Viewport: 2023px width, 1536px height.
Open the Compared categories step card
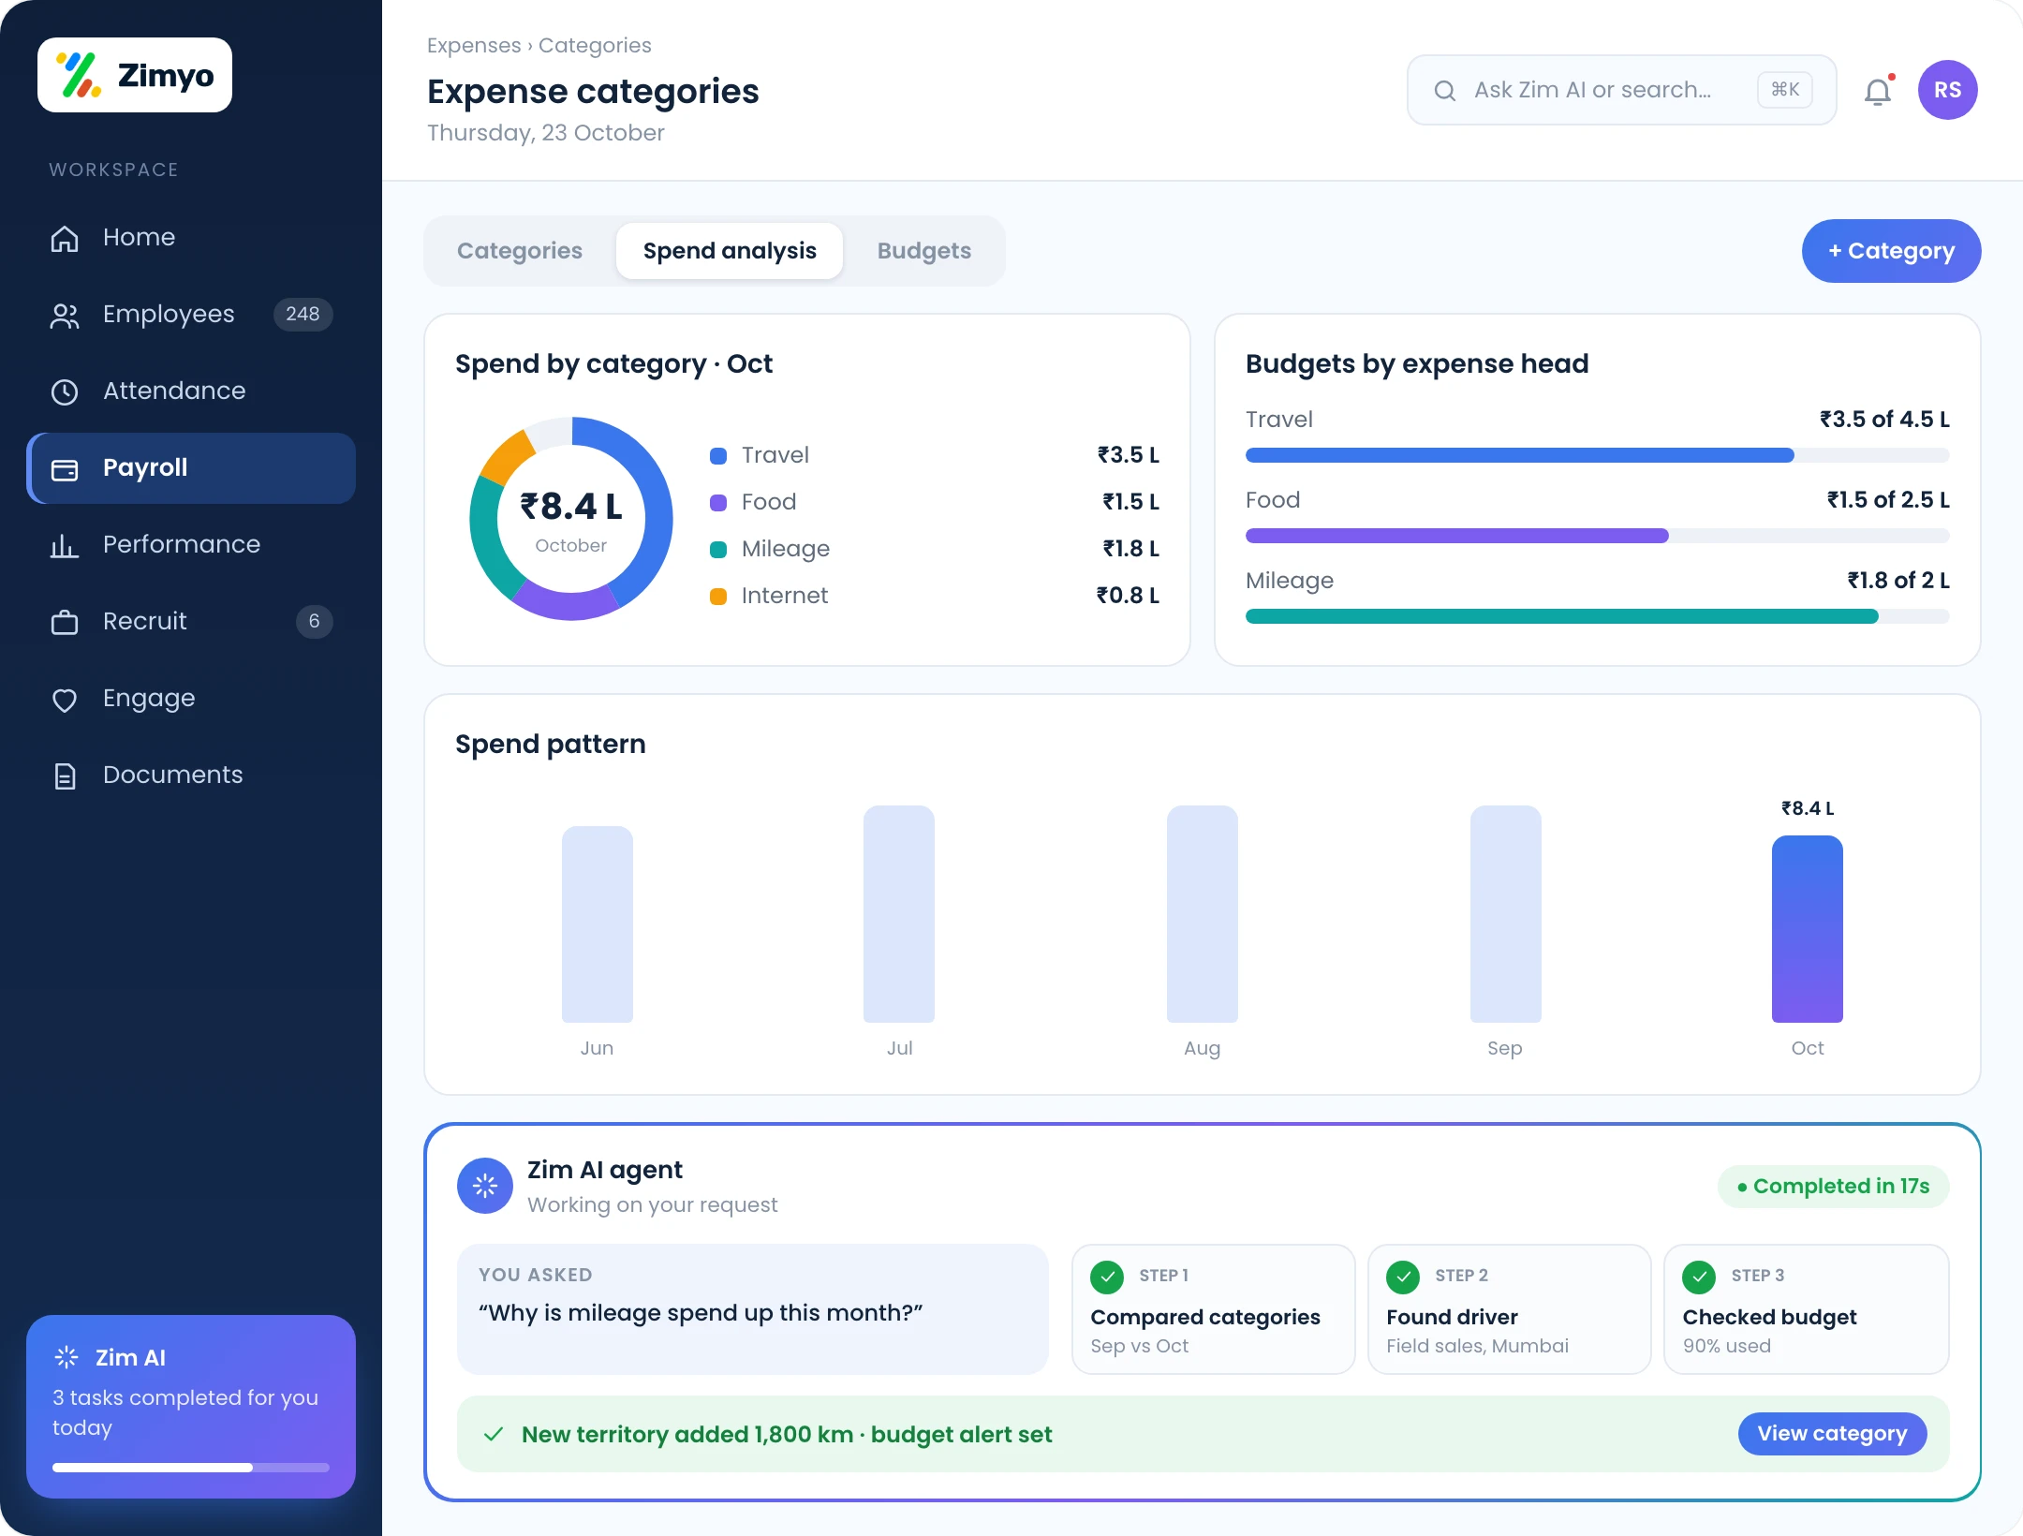(1214, 1309)
